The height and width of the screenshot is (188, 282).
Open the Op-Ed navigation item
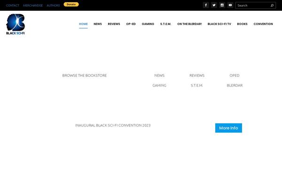click(131, 24)
